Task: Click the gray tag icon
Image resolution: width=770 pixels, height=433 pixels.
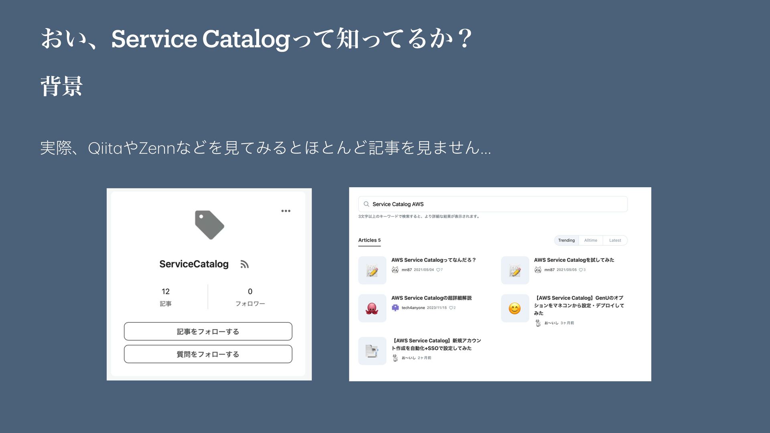Action: coord(209,225)
